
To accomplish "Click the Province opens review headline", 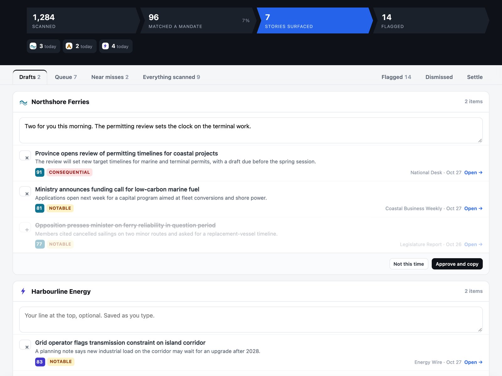I will [126, 154].
